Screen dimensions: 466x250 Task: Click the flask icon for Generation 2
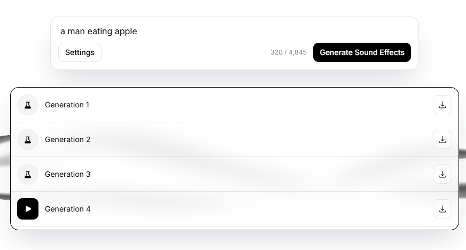(28, 139)
